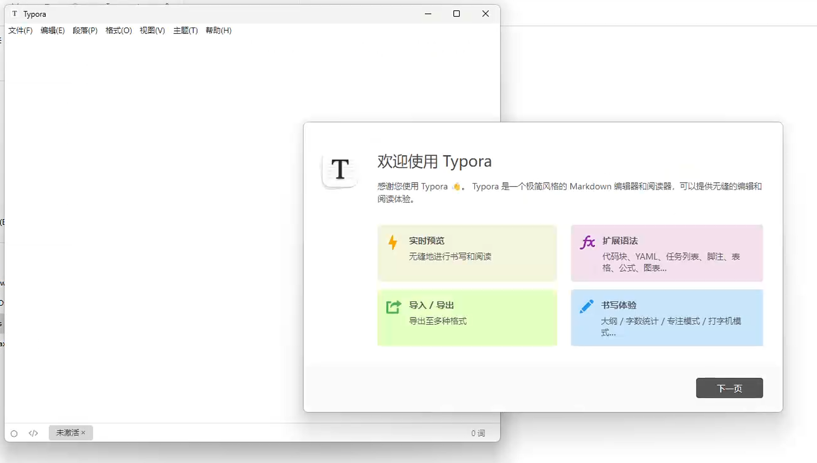
Task: Open the 视图(V) menu
Action: point(151,31)
